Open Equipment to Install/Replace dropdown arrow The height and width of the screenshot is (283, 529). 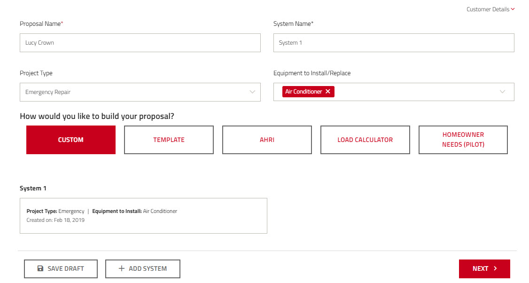(503, 92)
